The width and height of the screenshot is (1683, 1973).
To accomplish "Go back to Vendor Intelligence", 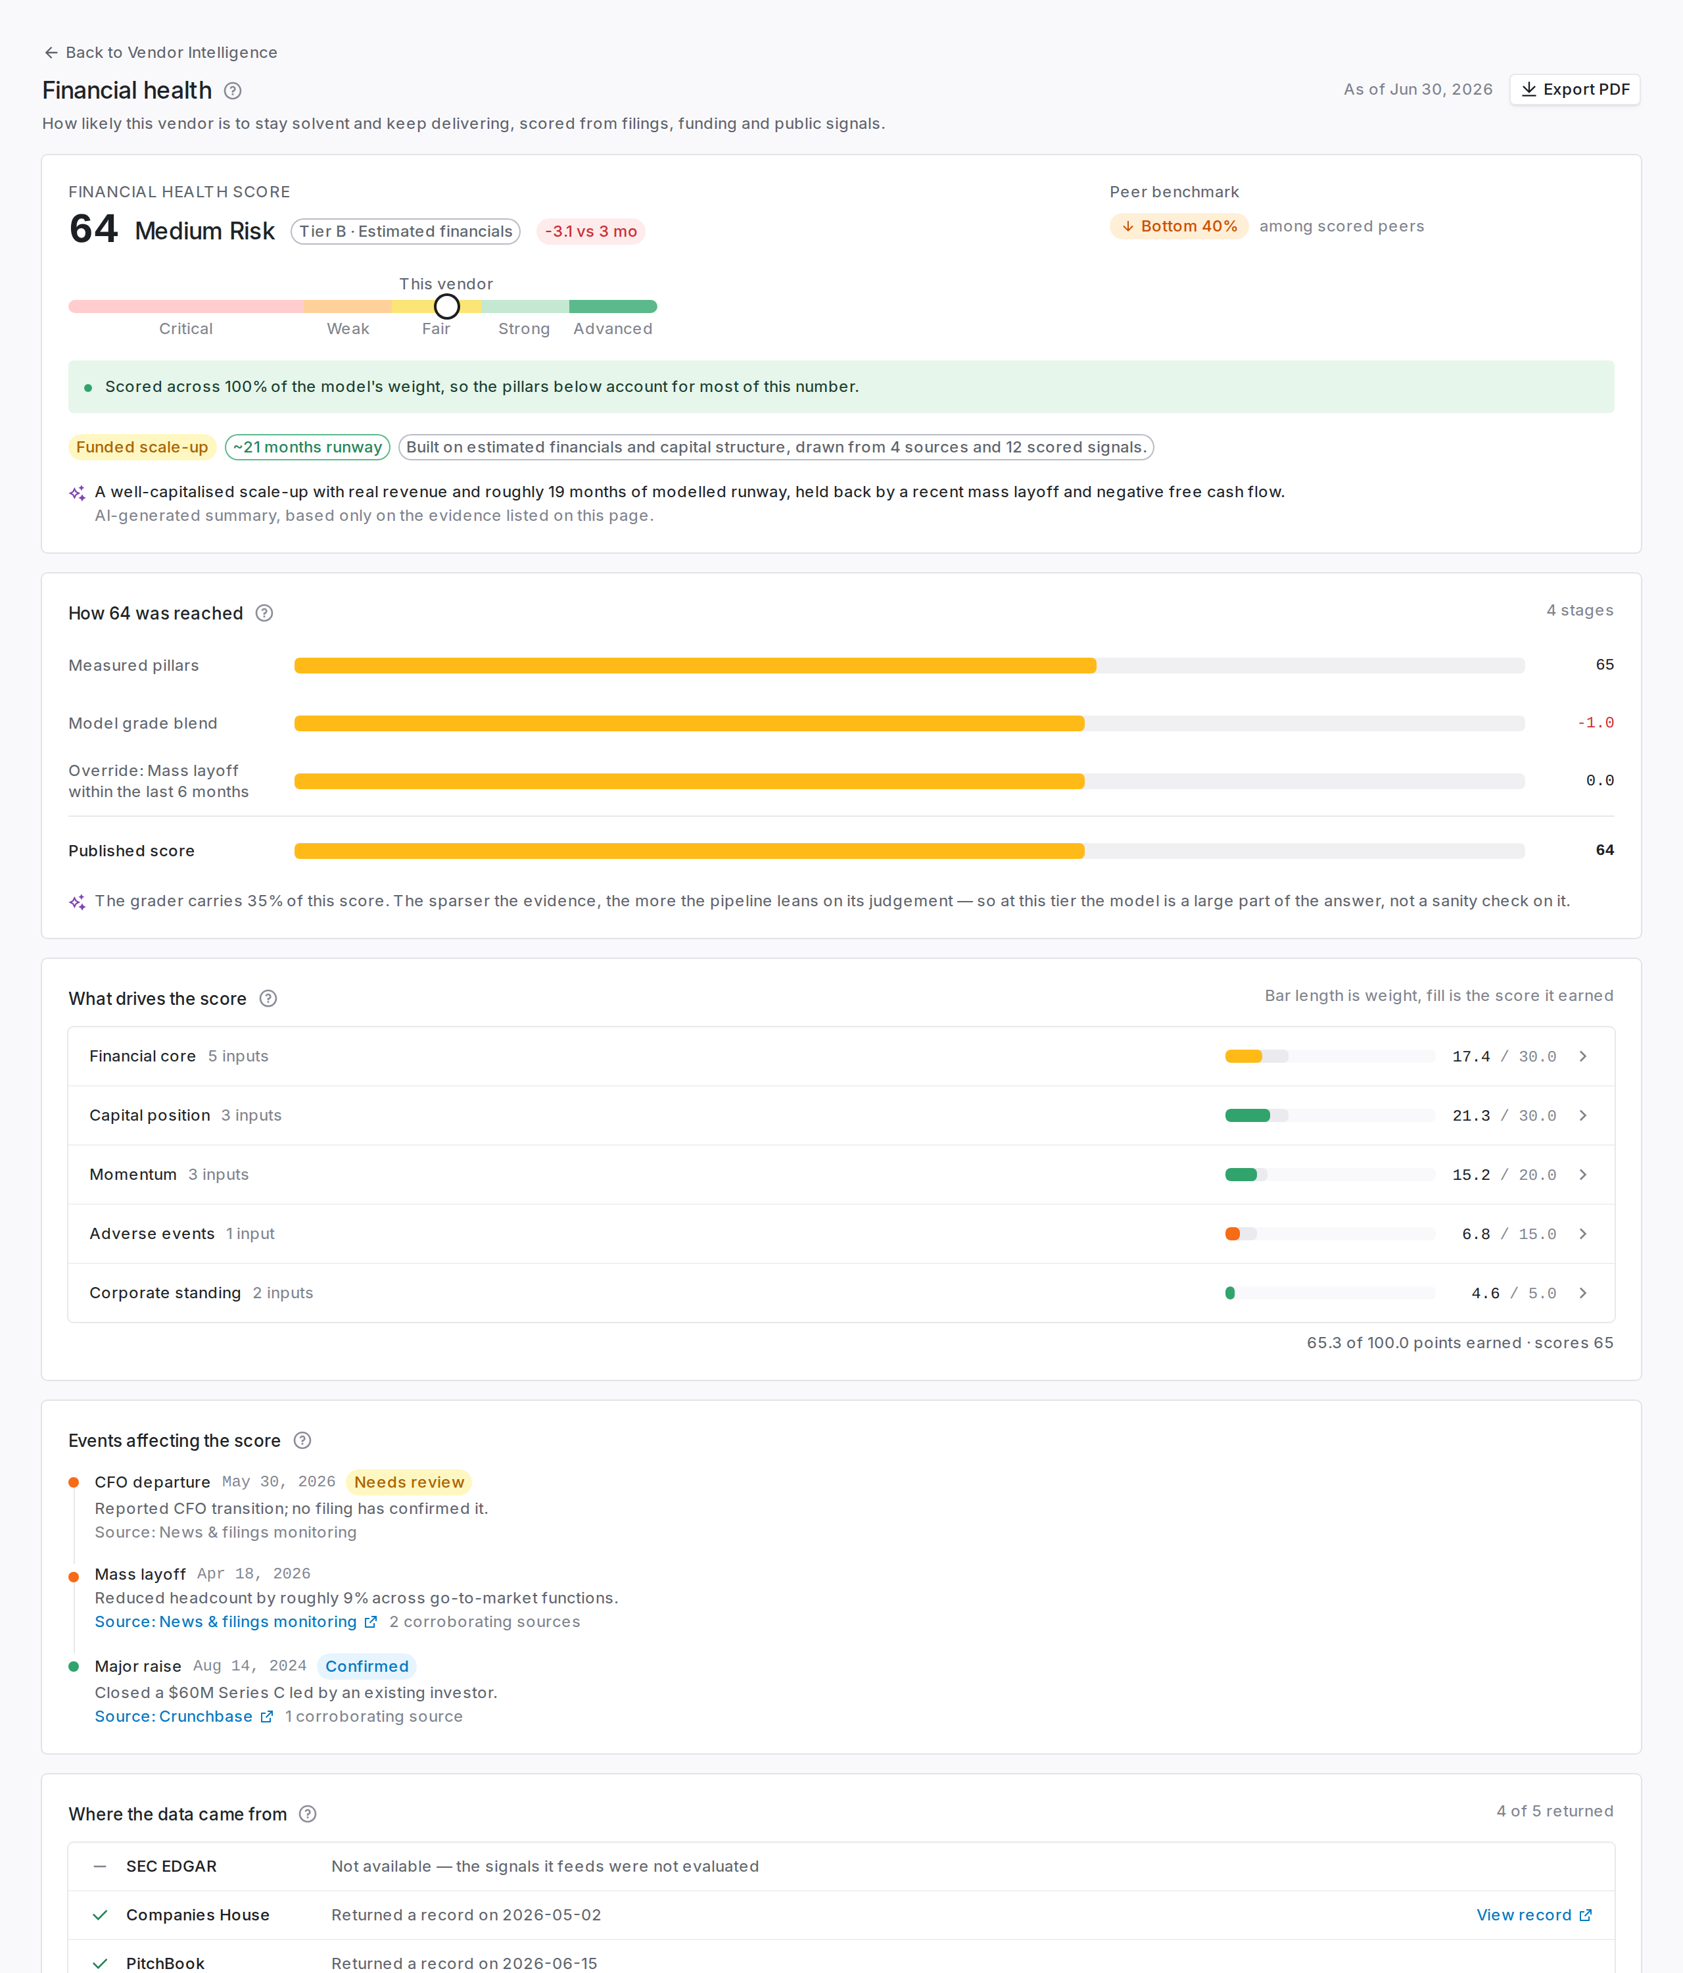I will coord(161,53).
